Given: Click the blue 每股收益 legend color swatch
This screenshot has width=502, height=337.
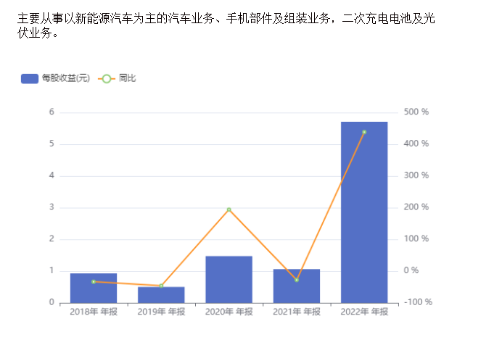Looking at the screenshot, I should pyautogui.click(x=30, y=79).
